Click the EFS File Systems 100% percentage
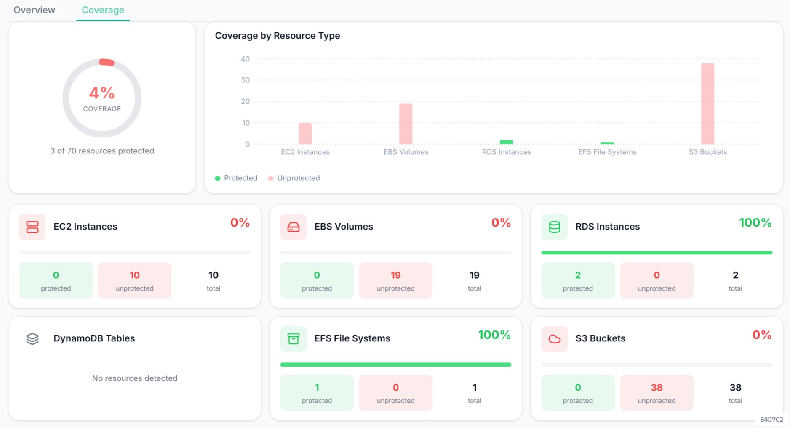 494,335
